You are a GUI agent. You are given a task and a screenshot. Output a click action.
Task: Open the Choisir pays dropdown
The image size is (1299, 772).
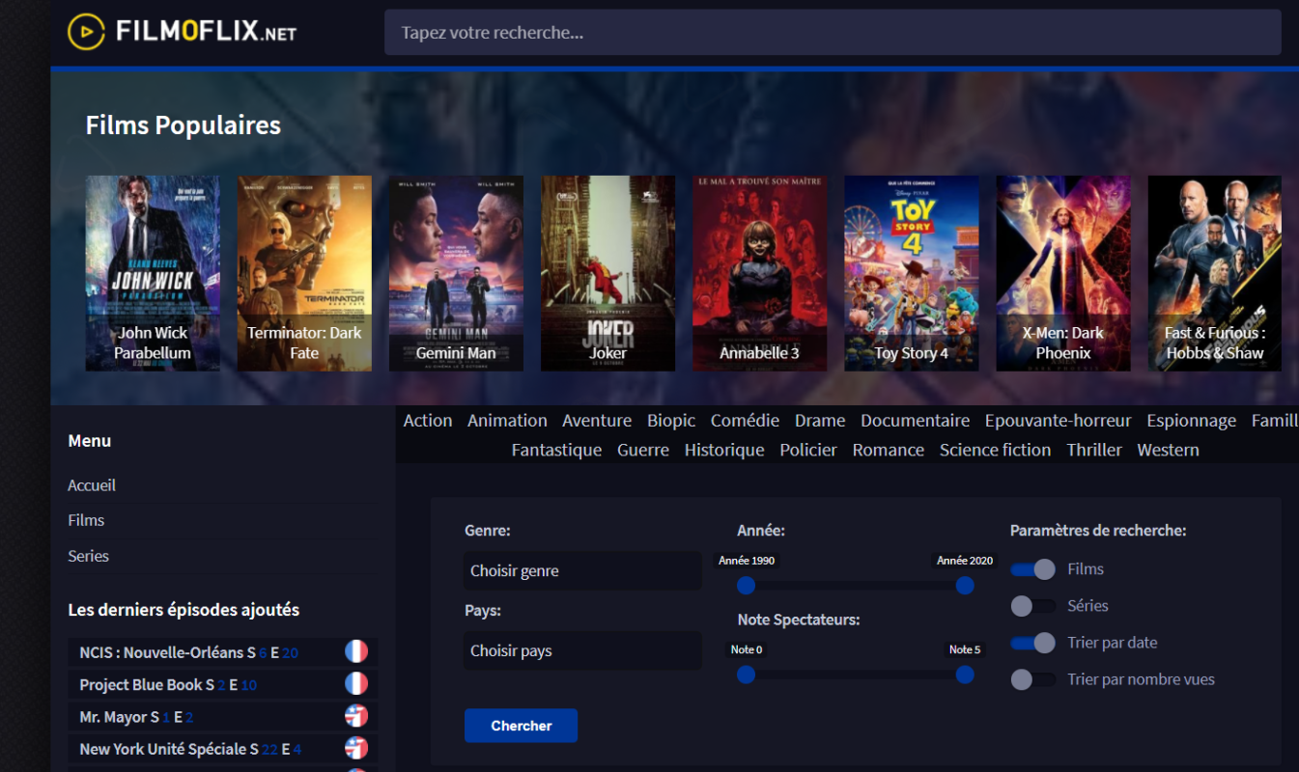click(582, 650)
